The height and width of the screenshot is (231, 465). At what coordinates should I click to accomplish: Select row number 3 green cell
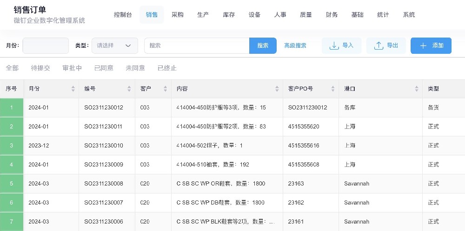click(12, 146)
